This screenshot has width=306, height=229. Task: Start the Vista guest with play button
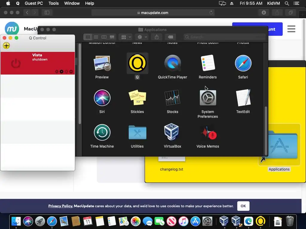tap(62, 72)
